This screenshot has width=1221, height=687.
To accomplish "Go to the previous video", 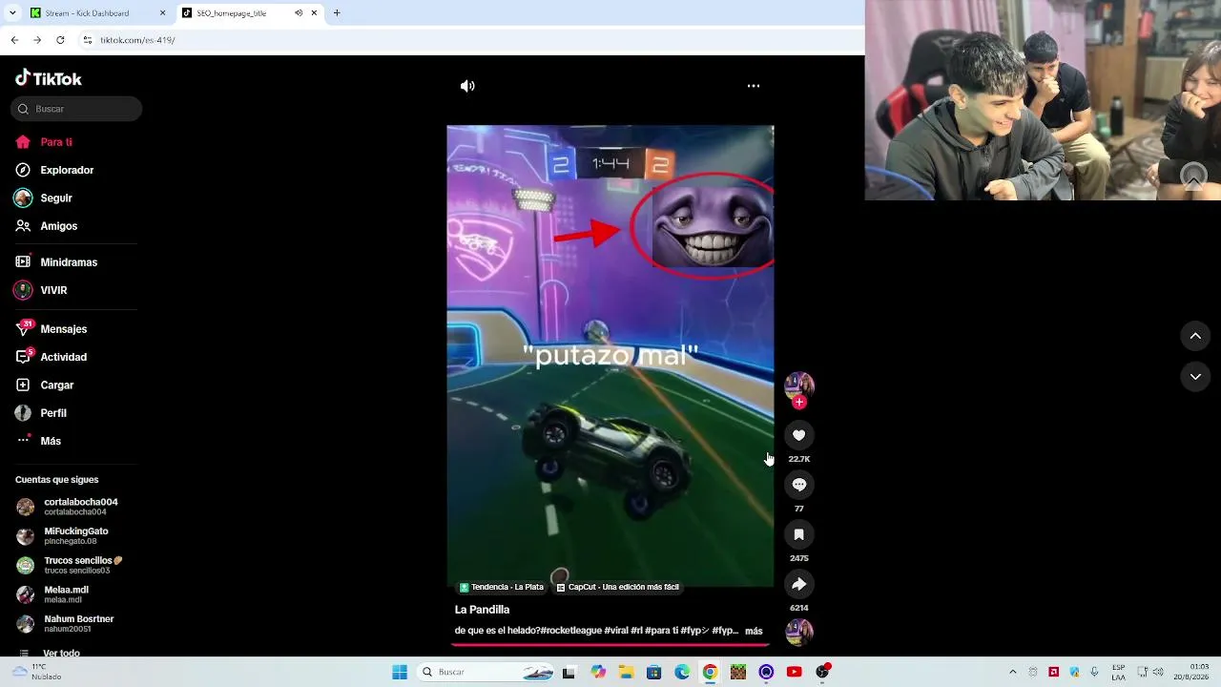I will tap(1195, 336).
